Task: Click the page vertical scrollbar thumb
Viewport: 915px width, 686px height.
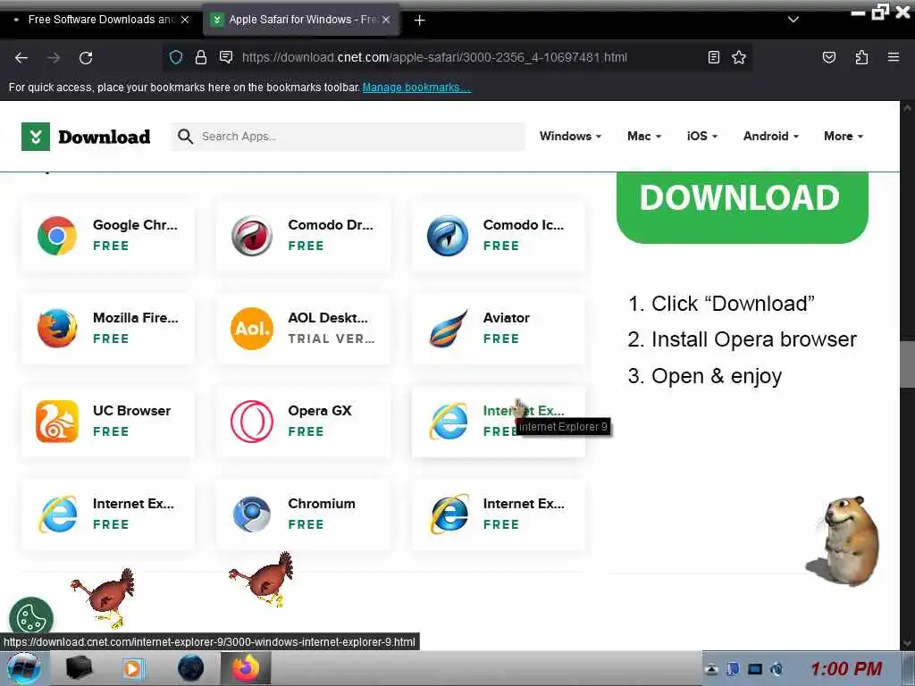Action: (x=907, y=364)
